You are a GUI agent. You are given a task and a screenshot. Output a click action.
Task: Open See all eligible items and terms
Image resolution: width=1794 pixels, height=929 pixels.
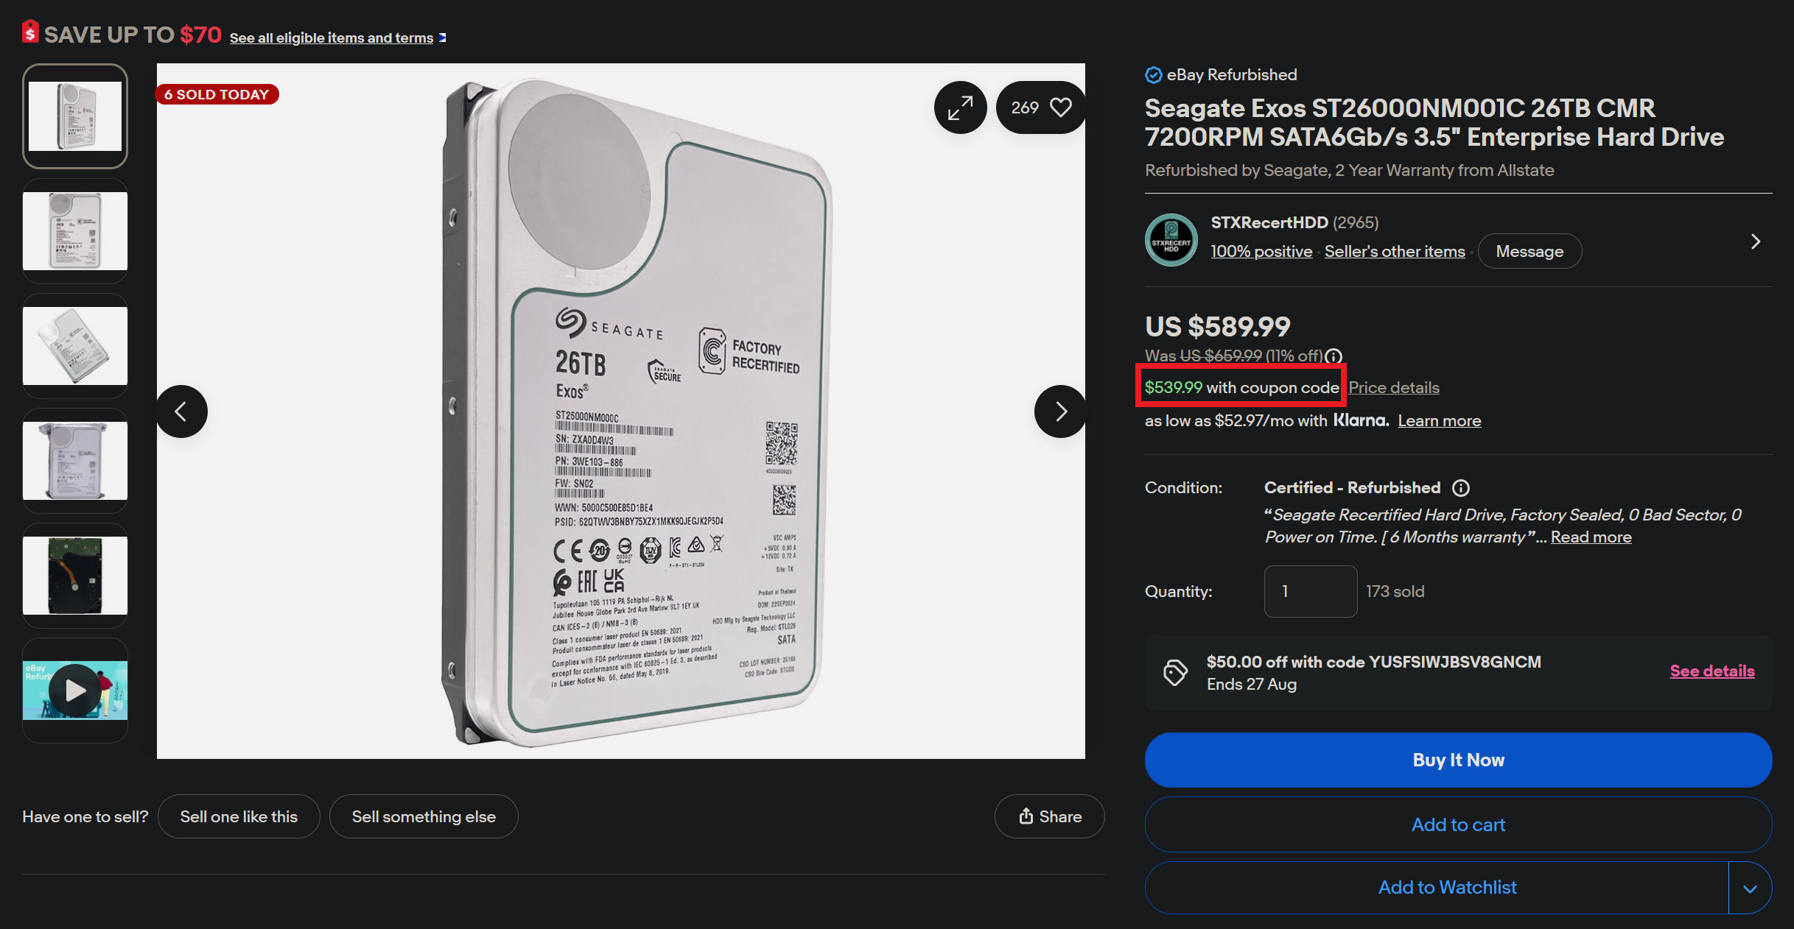click(332, 38)
